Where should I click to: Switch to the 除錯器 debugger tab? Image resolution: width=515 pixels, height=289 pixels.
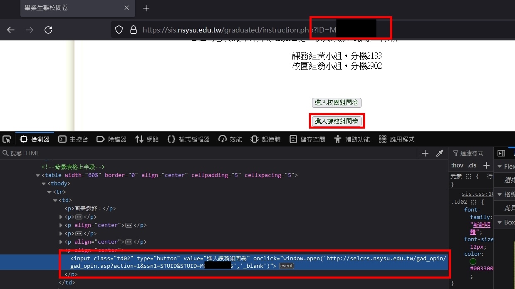point(111,139)
